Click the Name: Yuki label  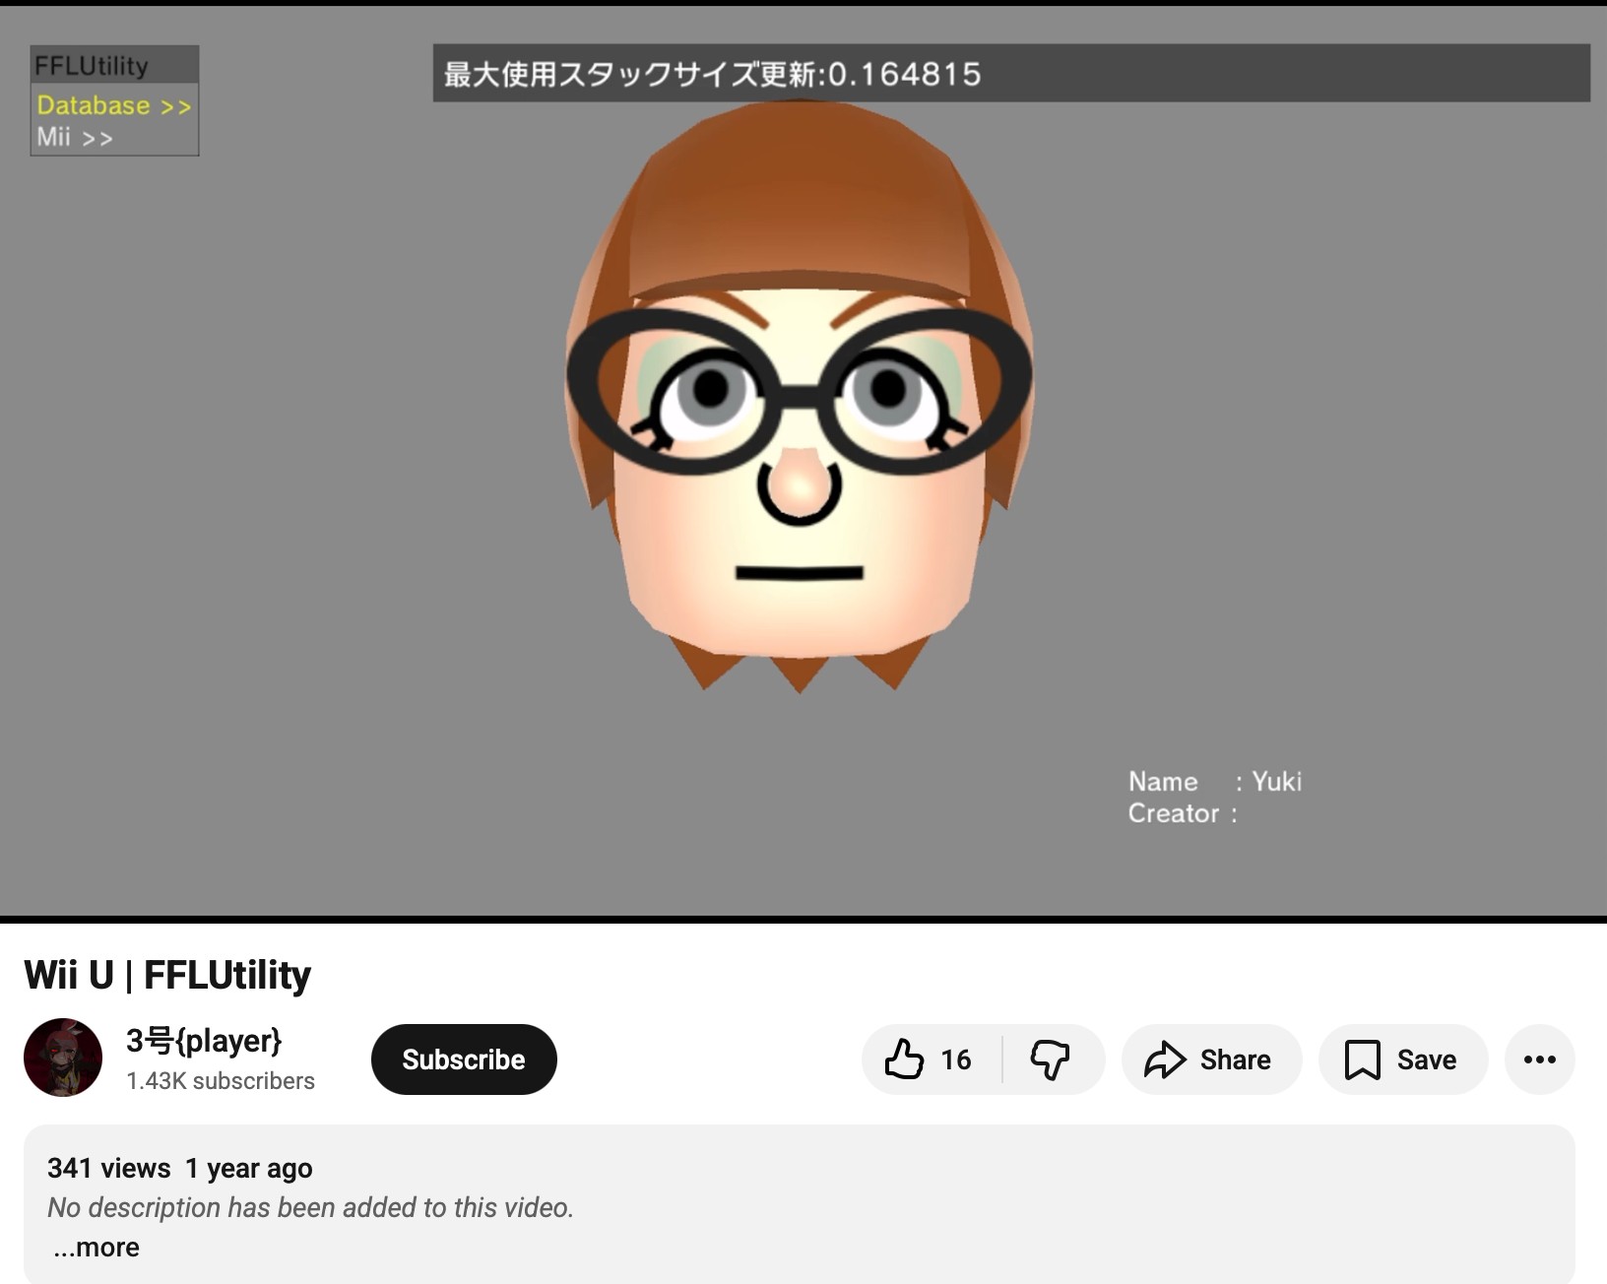pos(1214,781)
